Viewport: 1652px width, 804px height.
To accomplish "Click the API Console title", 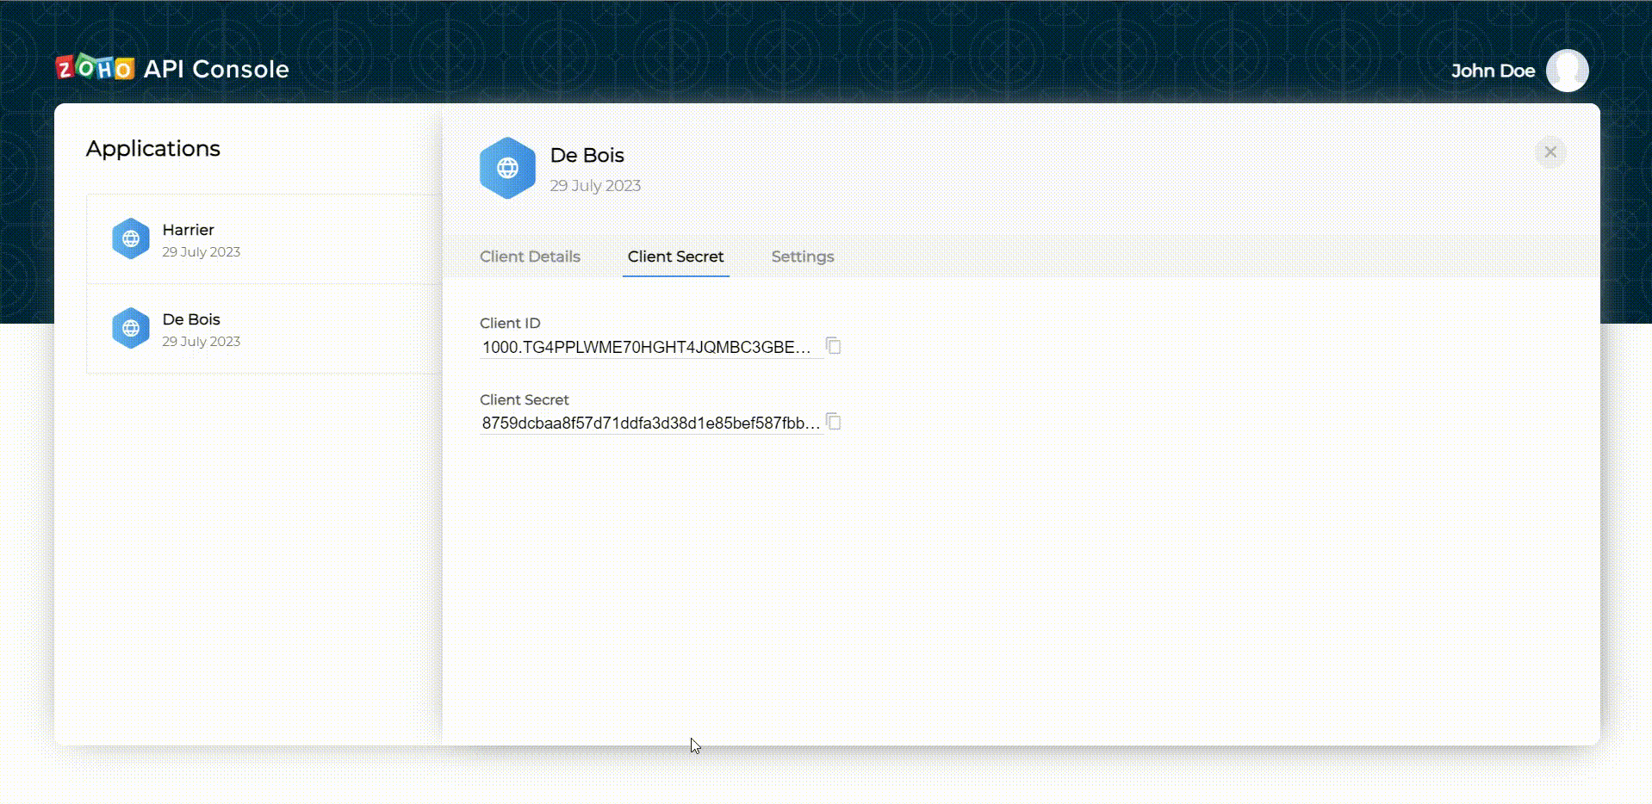I will point(216,69).
